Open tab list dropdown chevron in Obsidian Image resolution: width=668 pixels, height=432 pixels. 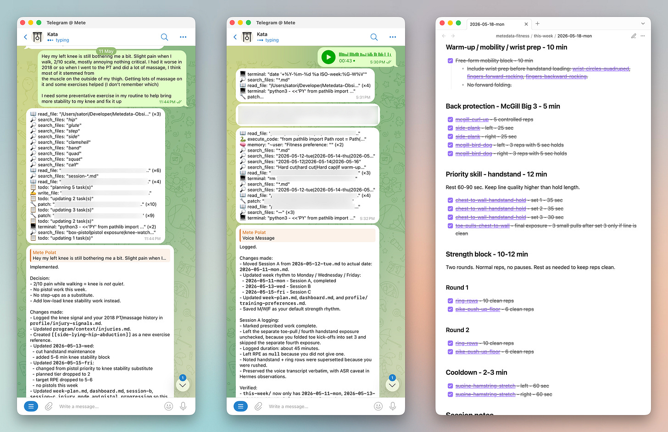(x=643, y=24)
